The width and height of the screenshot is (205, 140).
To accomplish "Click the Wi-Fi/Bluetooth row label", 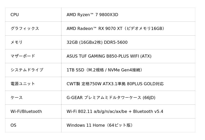I will click(26, 111).
